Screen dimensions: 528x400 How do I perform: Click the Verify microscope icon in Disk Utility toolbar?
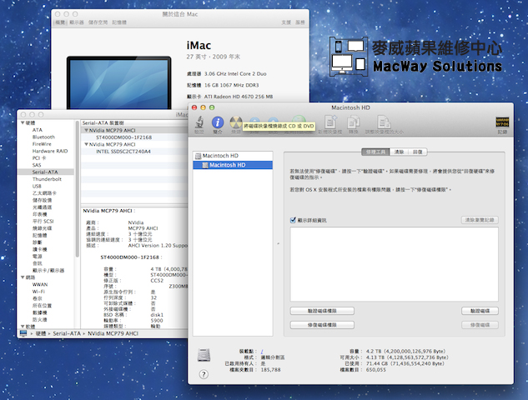pyautogui.click(x=199, y=122)
